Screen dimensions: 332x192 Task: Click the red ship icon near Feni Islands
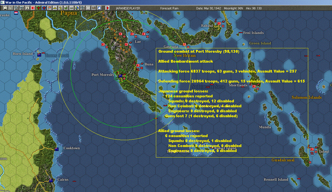pos(240,33)
